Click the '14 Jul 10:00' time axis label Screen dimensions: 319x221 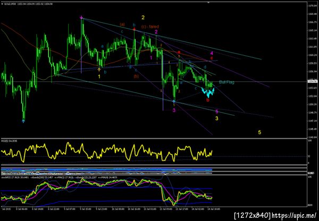click(213, 209)
